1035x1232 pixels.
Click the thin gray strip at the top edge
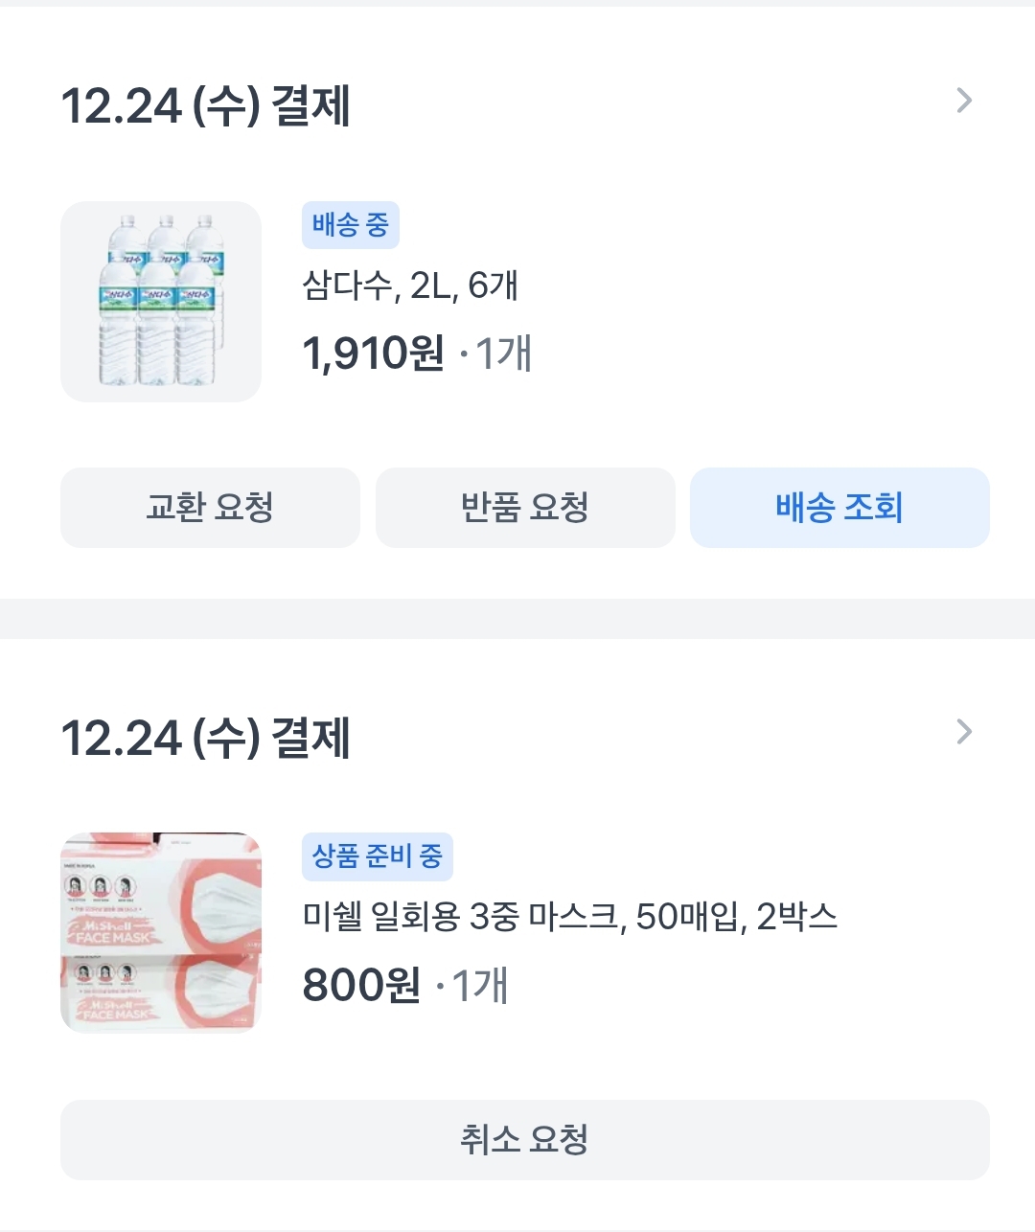[517, 3]
